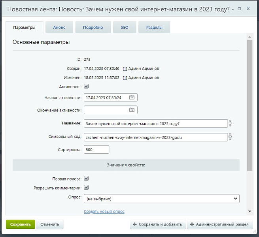Close the news edit dialog
This screenshot has width=259, height=237.
pos(248,8)
